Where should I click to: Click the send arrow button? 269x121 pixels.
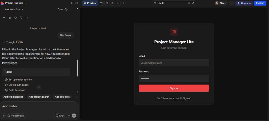point(74,116)
